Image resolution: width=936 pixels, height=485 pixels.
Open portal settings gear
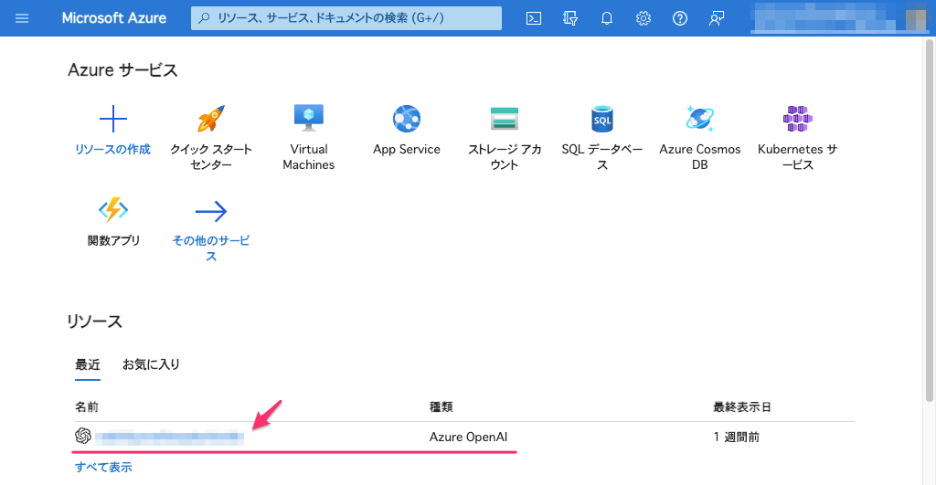point(643,18)
